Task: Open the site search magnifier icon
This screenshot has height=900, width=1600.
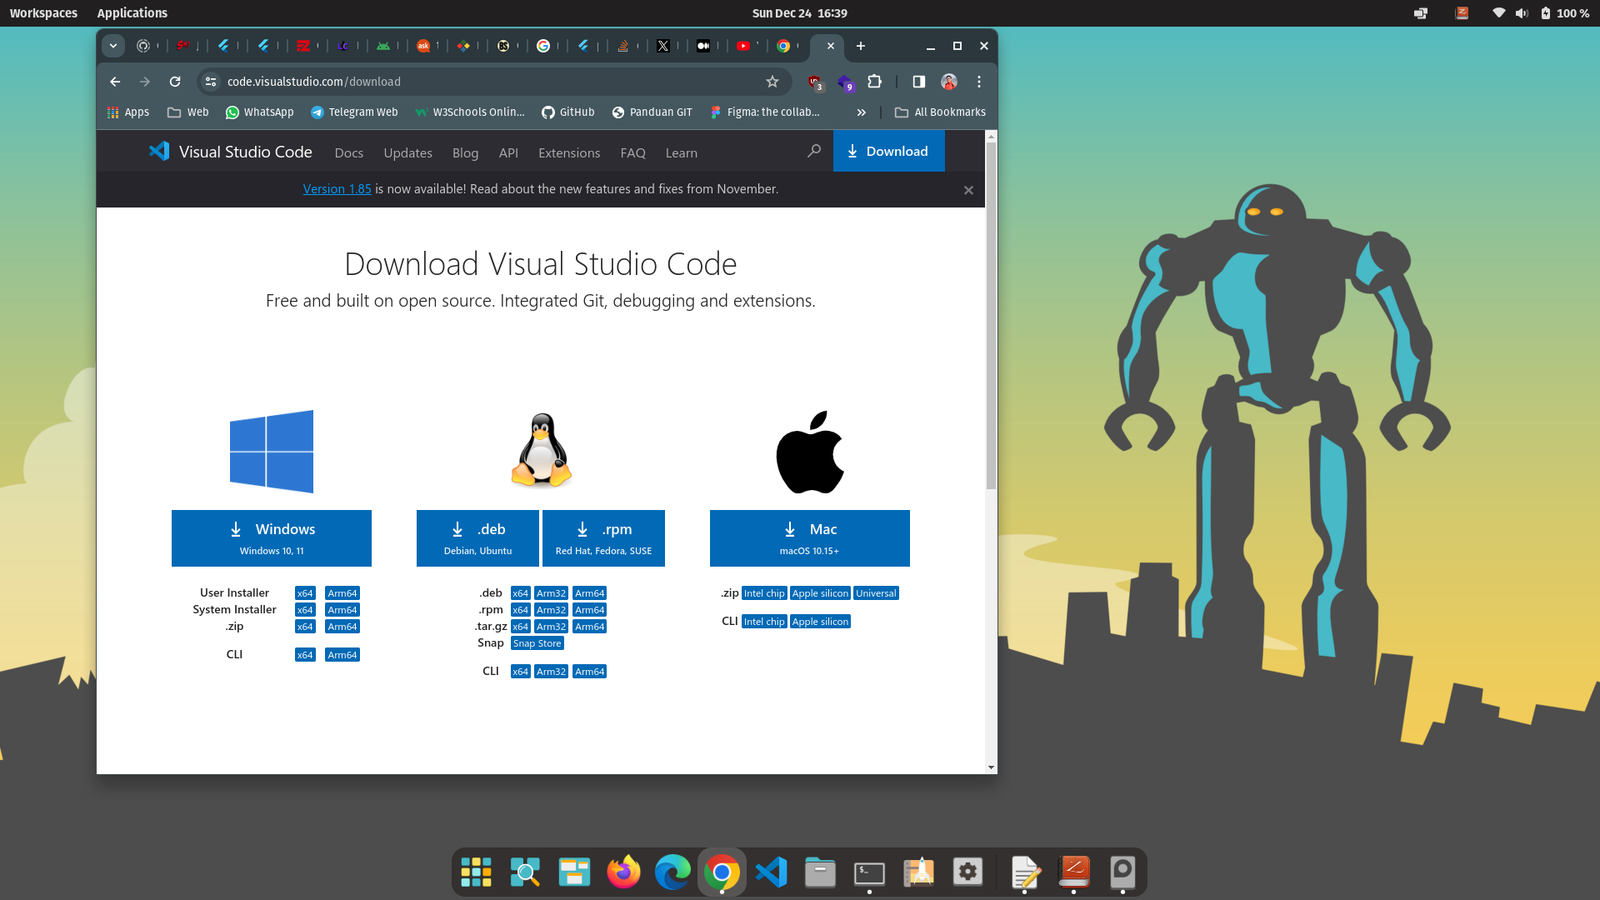Action: [x=814, y=151]
